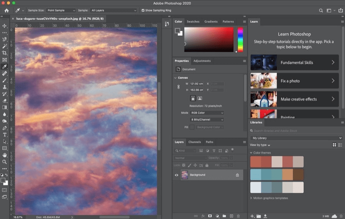Switch to the Channels tab
Viewport: 345px width, 219px height.
click(x=195, y=142)
